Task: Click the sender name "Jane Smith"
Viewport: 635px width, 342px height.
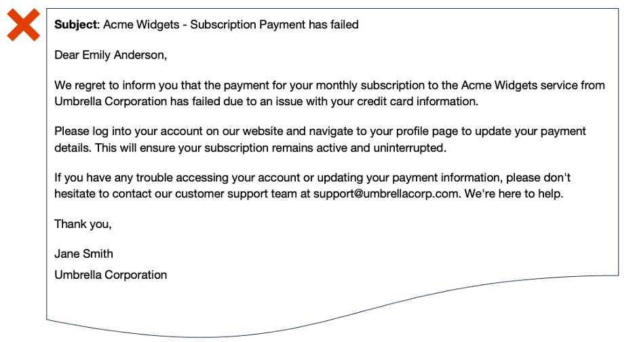Action: click(x=83, y=254)
